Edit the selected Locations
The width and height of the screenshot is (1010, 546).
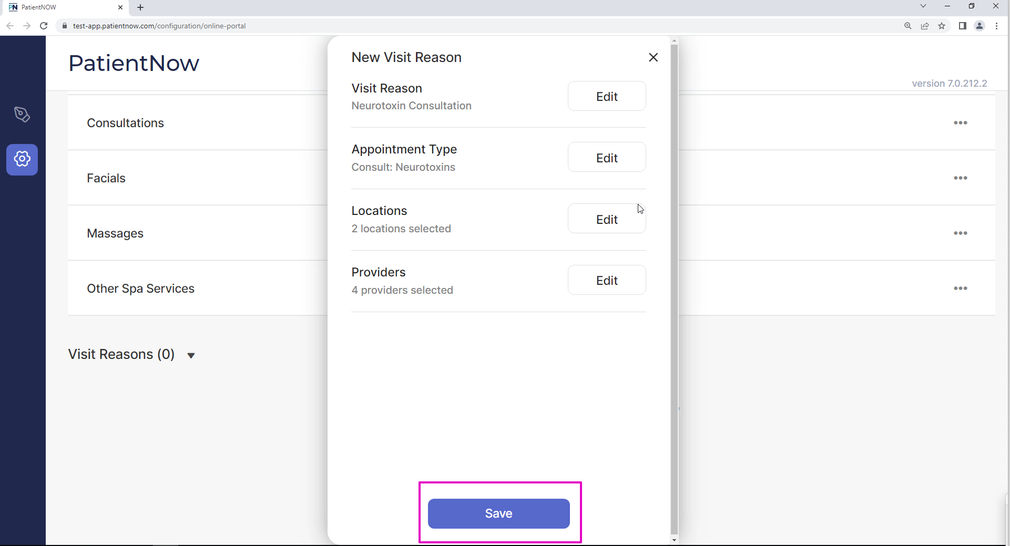point(606,219)
